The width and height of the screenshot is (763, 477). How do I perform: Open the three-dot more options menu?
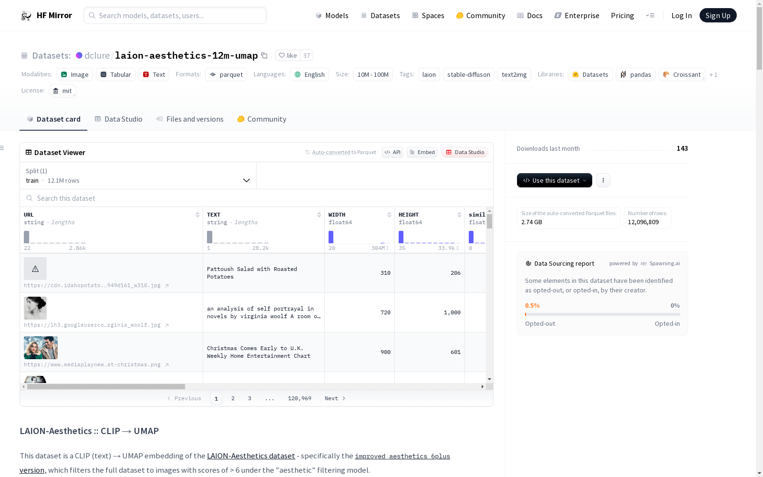[x=603, y=180]
